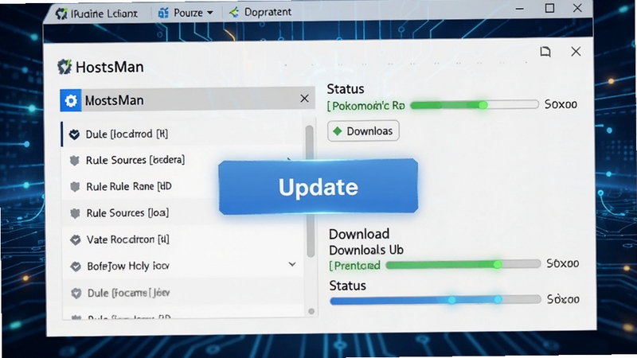Click the Soxoo value beside the blue bar
The height and width of the screenshot is (358, 637).
(563, 299)
